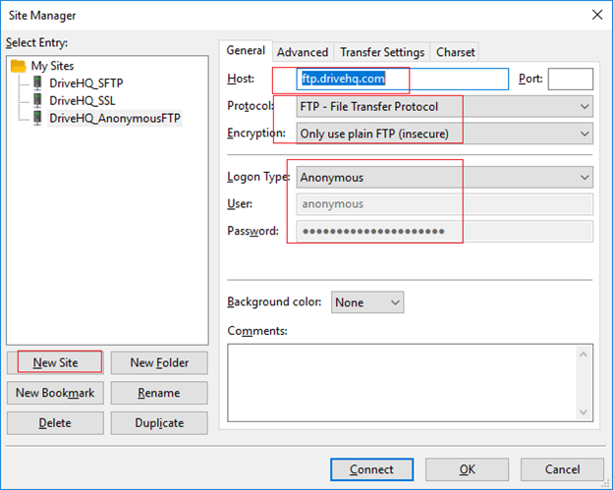The height and width of the screenshot is (490, 613).
Task: Select the DriveHQ_AnonymousFTP site entry
Action: pos(115,118)
